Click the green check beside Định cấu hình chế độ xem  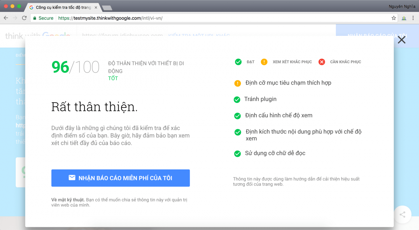(x=237, y=116)
